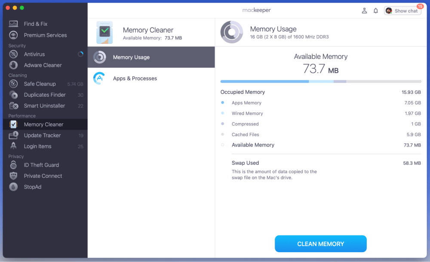Click the Duplicates Finder icon
The width and height of the screenshot is (430, 262).
(13, 95)
